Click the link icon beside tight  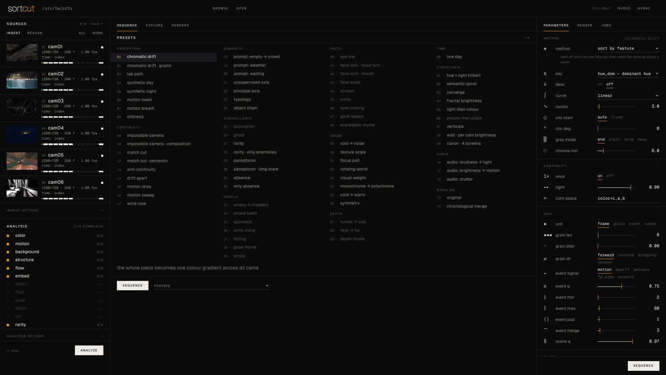(546, 187)
